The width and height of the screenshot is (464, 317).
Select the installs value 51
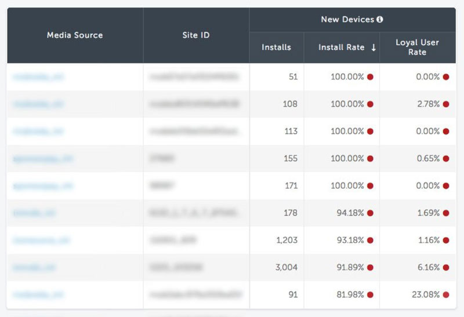(293, 77)
